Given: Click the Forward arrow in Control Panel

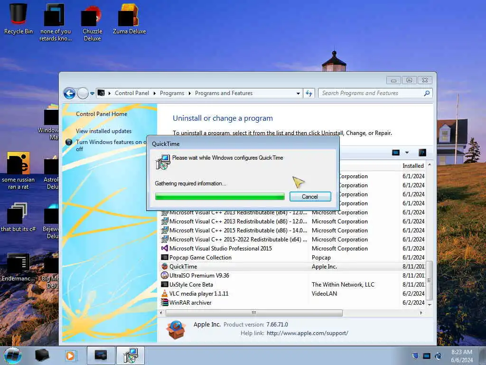Looking at the screenshot, I should point(83,93).
